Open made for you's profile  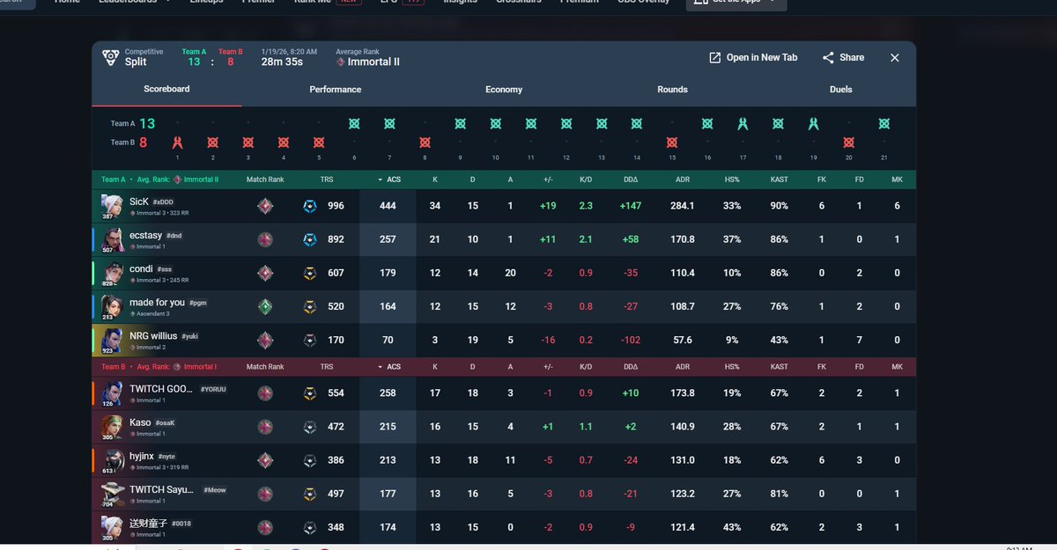(x=157, y=302)
